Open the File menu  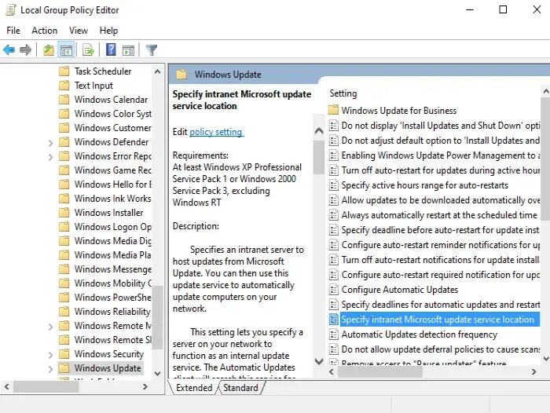(x=13, y=31)
